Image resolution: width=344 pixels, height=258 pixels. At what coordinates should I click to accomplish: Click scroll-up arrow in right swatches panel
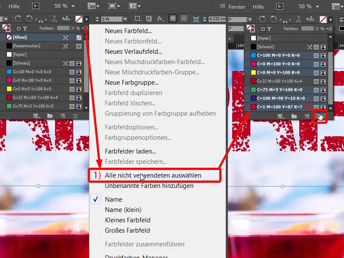[330, 37]
